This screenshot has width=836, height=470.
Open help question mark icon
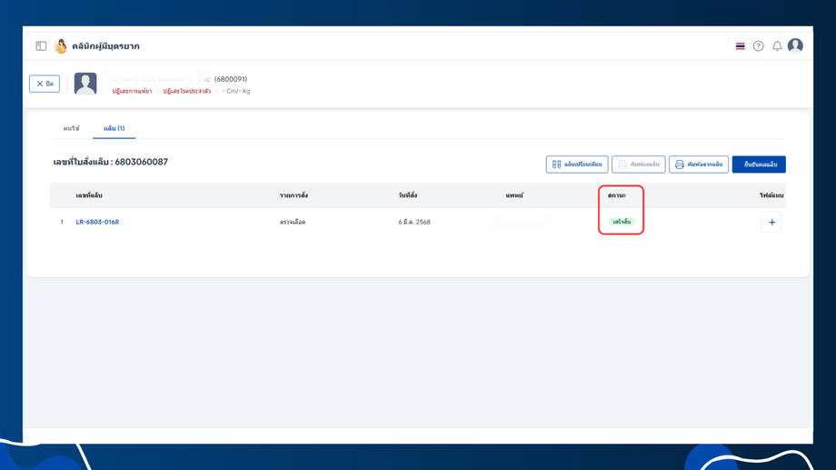click(x=758, y=46)
